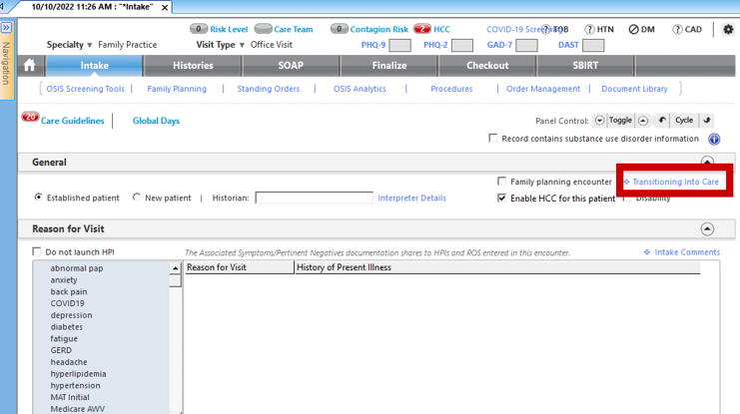Switch to the Histories tab
This screenshot has height=414, width=740.
(x=193, y=66)
